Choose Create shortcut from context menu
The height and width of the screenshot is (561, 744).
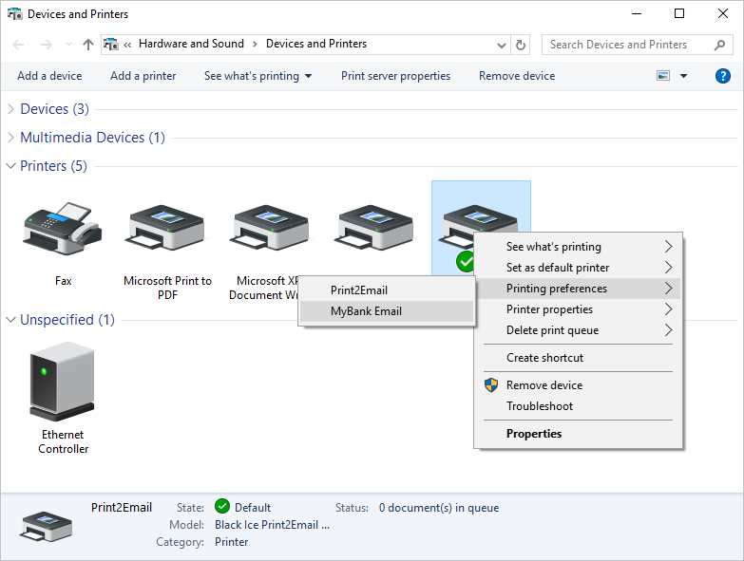point(578,358)
